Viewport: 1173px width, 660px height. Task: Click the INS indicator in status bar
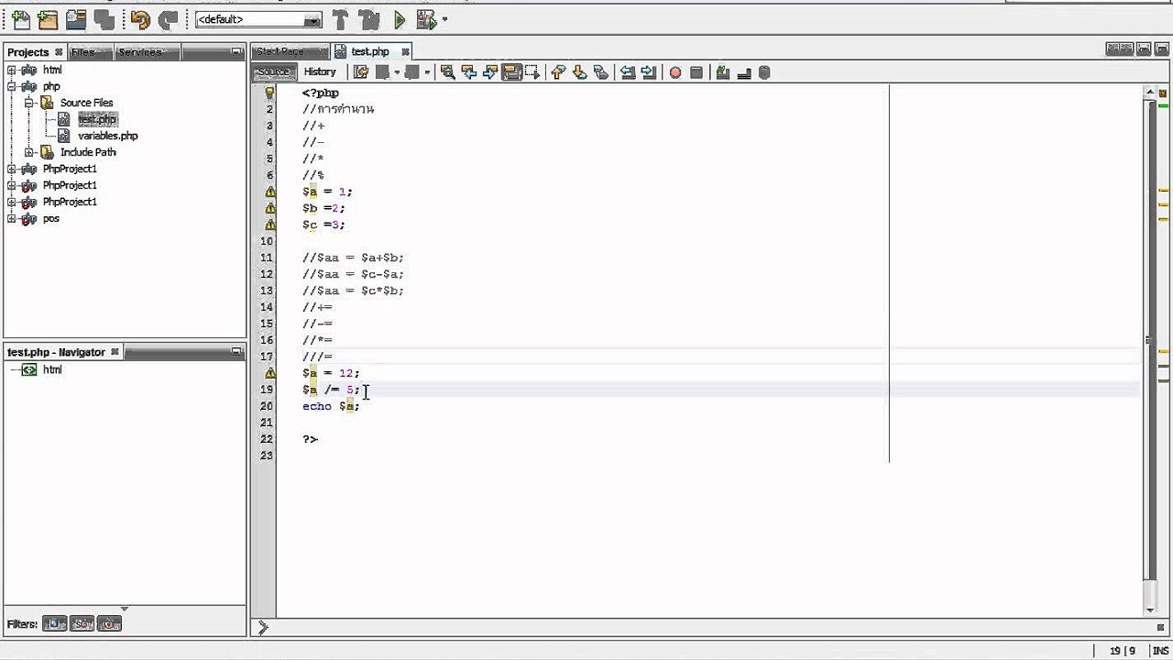pos(1161,651)
